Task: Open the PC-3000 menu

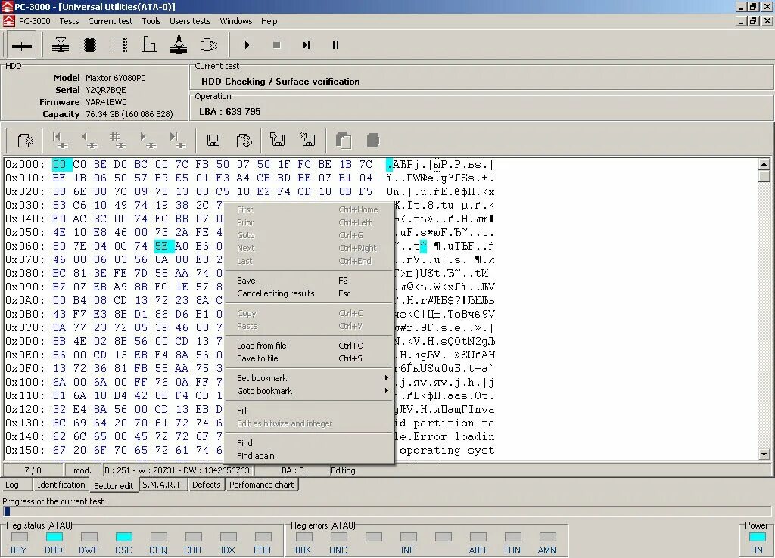Action: [35, 21]
